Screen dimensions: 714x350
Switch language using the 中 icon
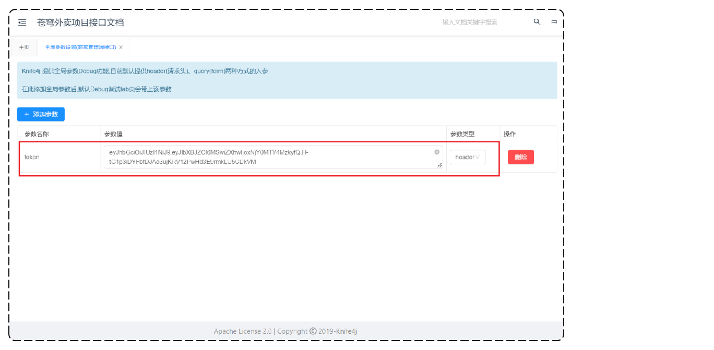coord(554,22)
